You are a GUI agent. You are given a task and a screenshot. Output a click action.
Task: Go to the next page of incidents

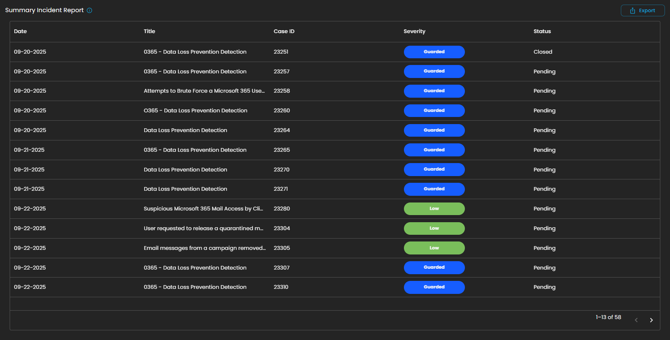pyautogui.click(x=651, y=320)
